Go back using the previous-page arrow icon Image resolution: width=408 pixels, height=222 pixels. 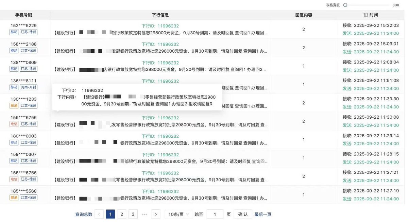pyautogui.click(x=99, y=214)
